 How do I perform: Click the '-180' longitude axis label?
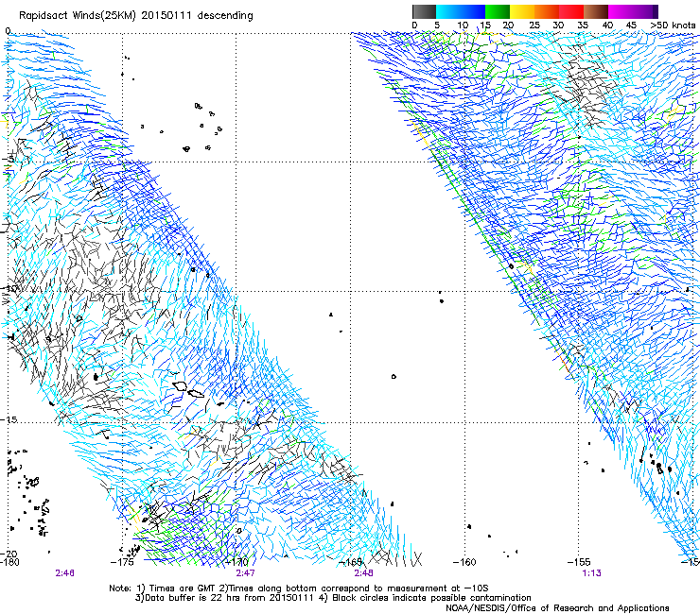9,562
